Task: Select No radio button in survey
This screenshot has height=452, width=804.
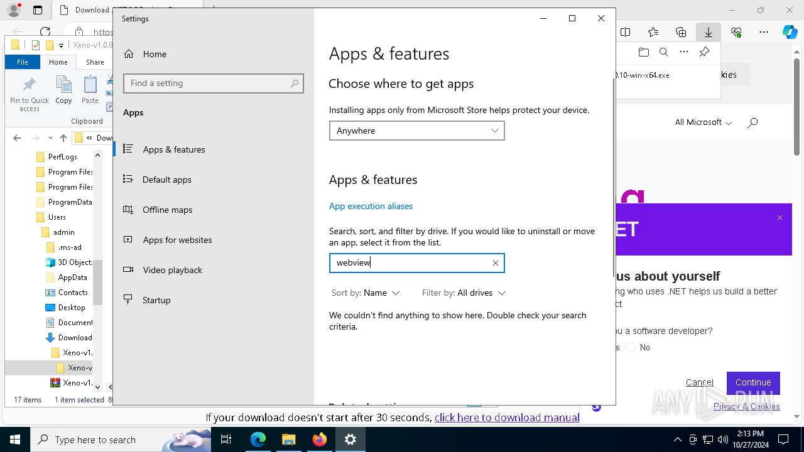Action: point(631,347)
